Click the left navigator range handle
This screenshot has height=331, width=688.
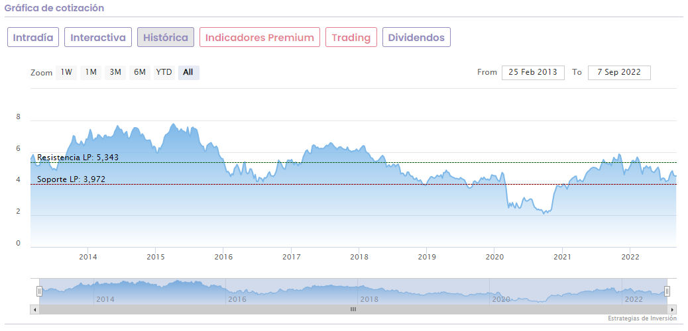(39, 291)
